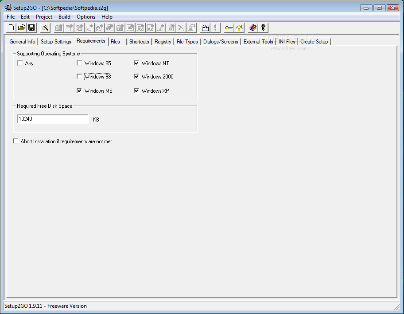Minimize the Setup2GO window
The width and height of the screenshot is (404, 314).
[x=366, y=8]
